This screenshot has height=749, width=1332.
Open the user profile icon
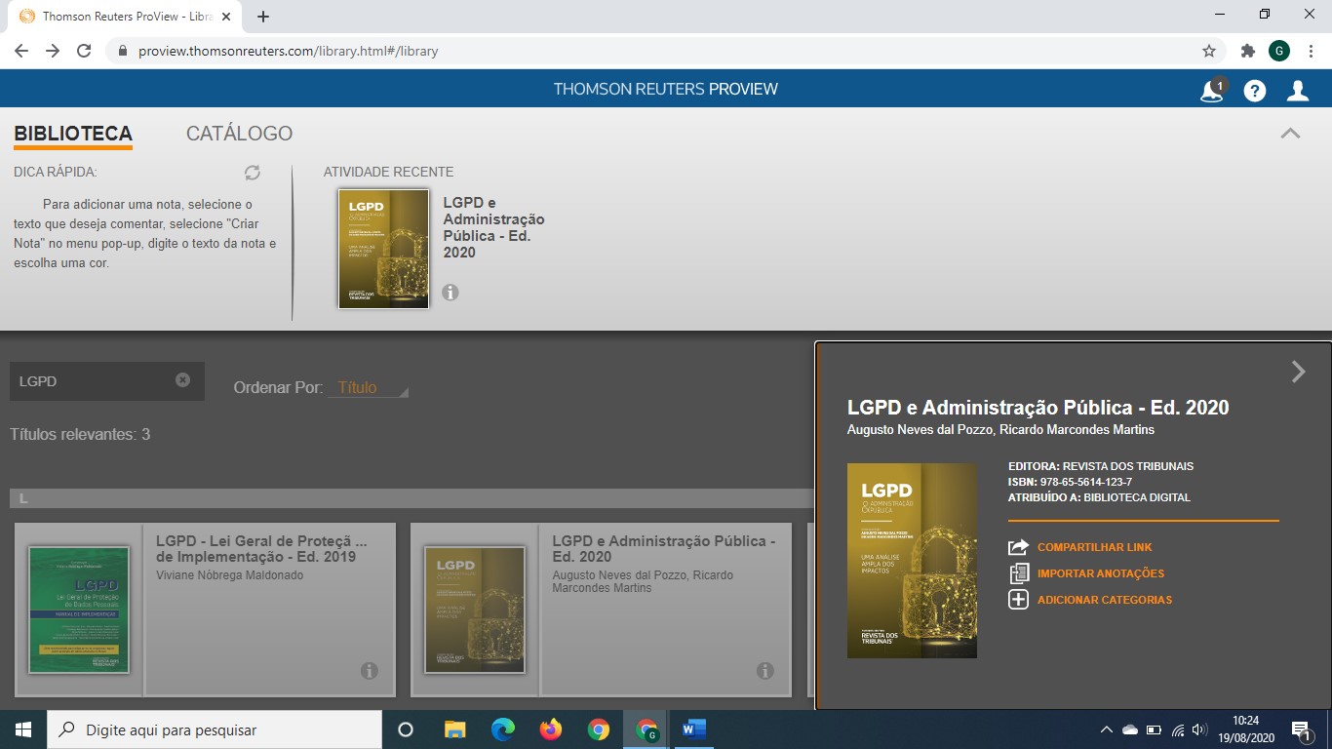(x=1298, y=91)
